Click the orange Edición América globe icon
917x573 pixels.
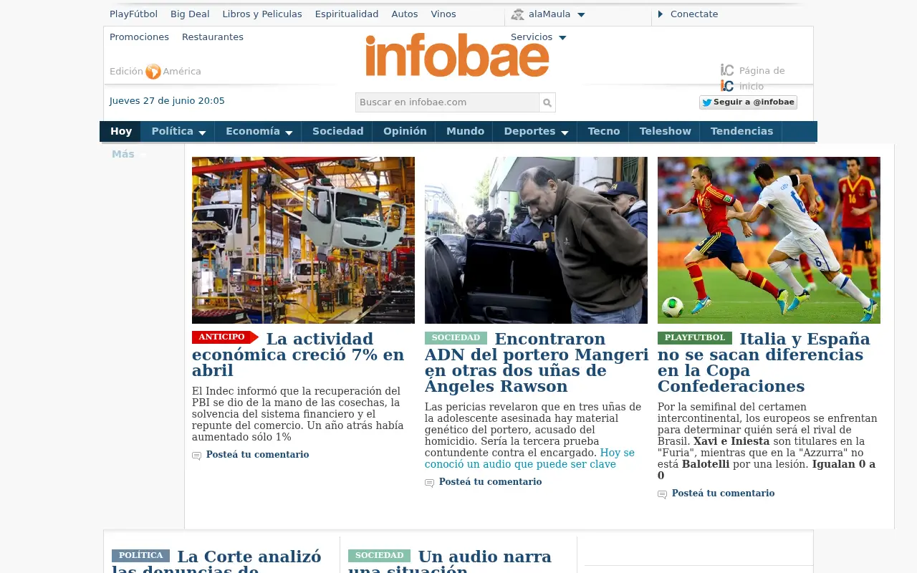(153, 72)
